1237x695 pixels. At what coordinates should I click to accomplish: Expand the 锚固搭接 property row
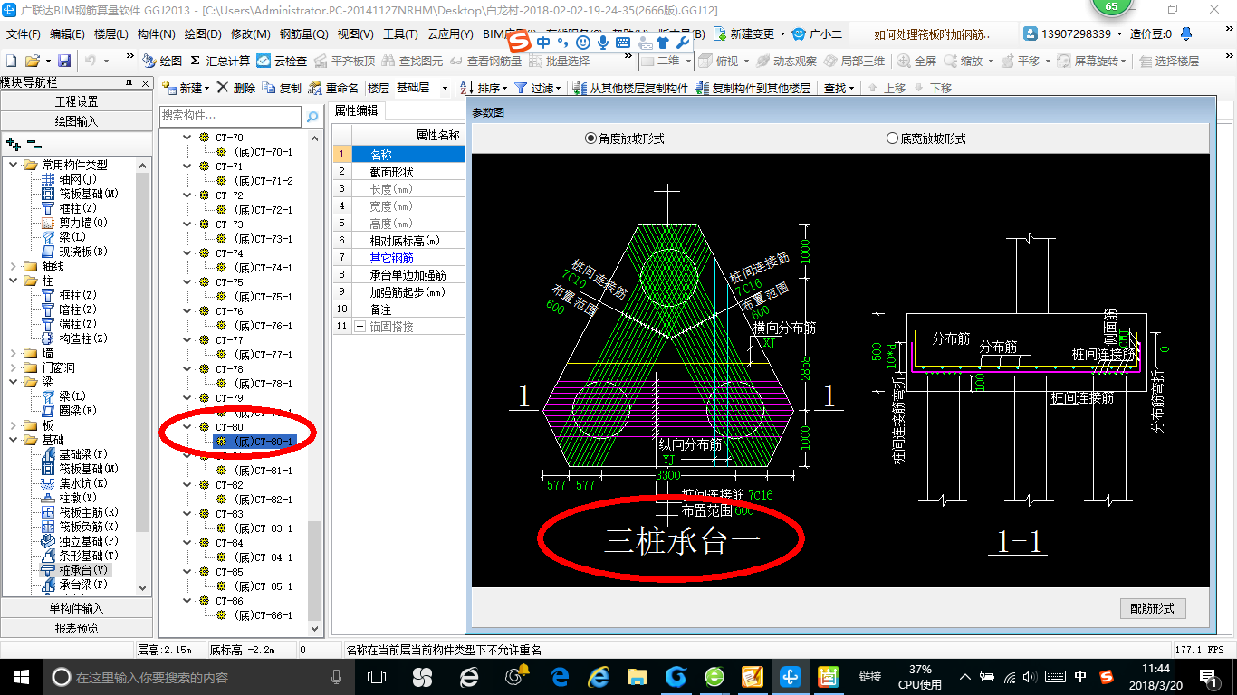click(360, 326)
